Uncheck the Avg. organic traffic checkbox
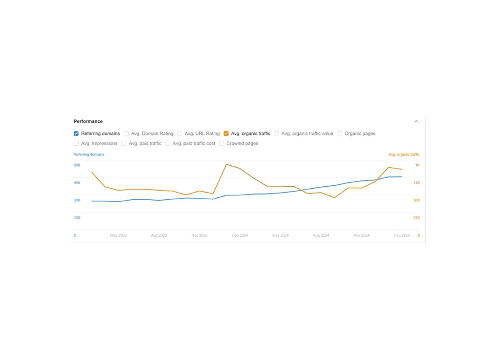492x360 pixels. (x=226, y=133)
